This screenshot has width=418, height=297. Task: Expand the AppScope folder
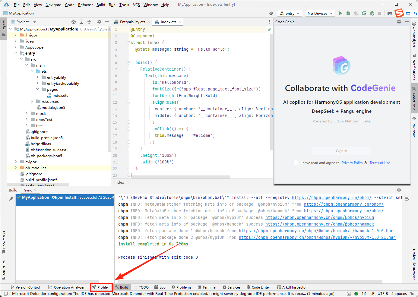pyautogui.click(x=16, y=47)
